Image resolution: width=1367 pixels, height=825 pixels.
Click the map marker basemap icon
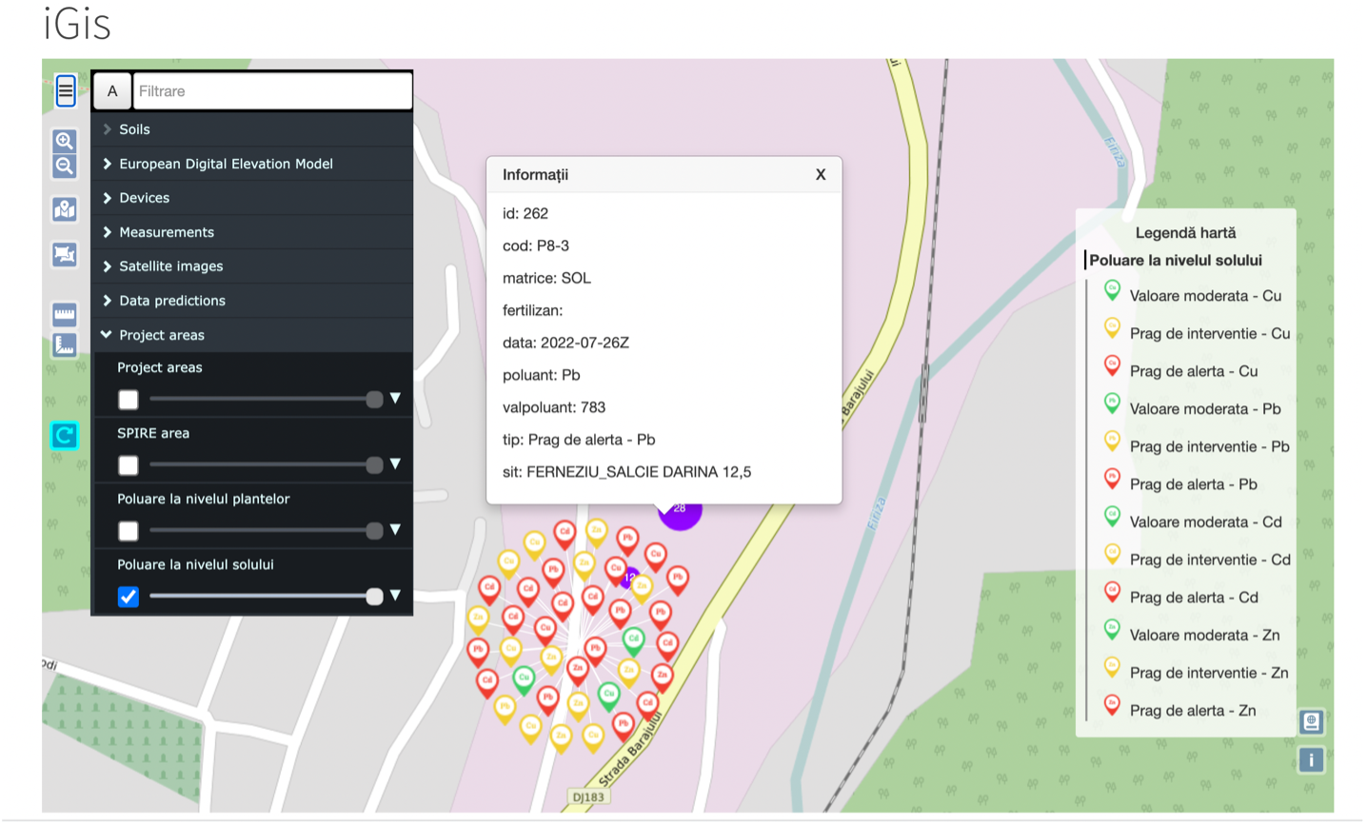pos(64,209)
